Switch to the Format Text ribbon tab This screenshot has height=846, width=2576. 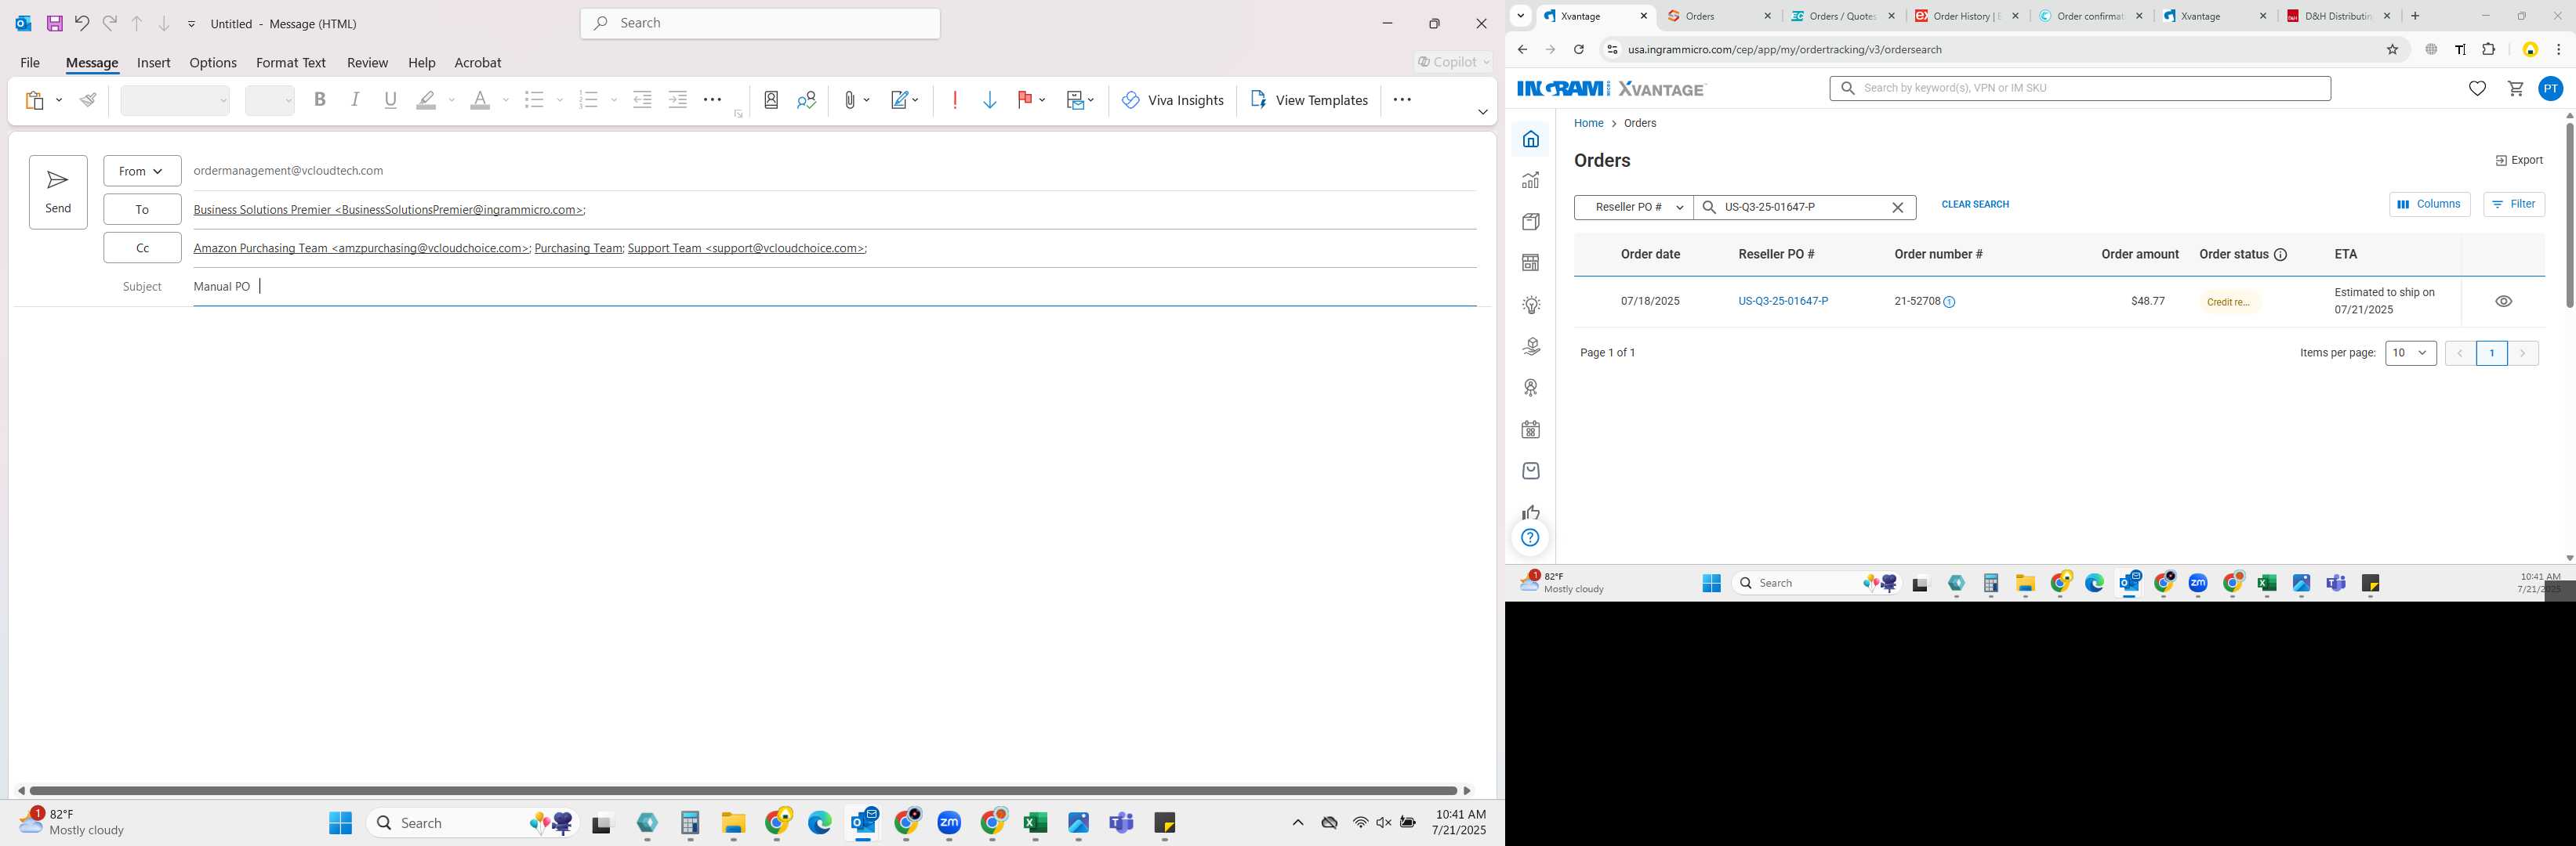point(291,62)
